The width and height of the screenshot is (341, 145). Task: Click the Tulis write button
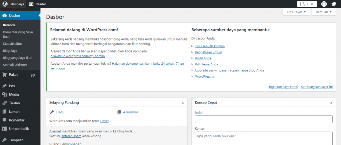click(x=307, y=4)
